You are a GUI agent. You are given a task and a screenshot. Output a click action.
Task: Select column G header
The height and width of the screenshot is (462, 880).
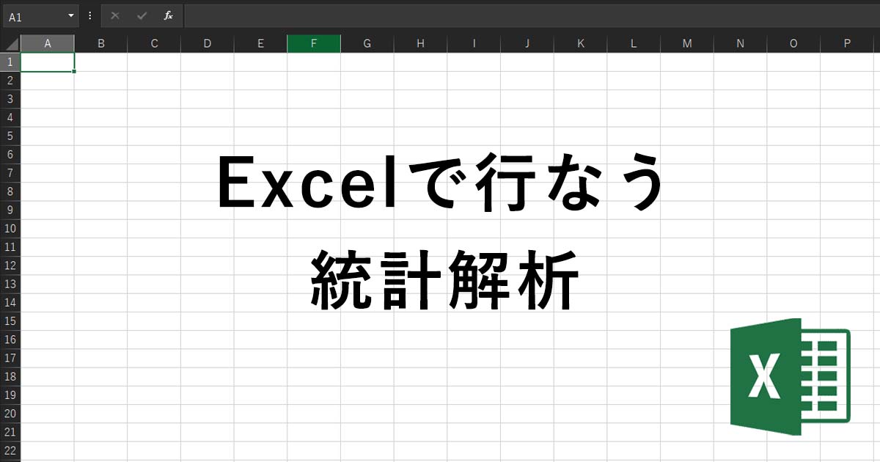click(x=367, y=43)
